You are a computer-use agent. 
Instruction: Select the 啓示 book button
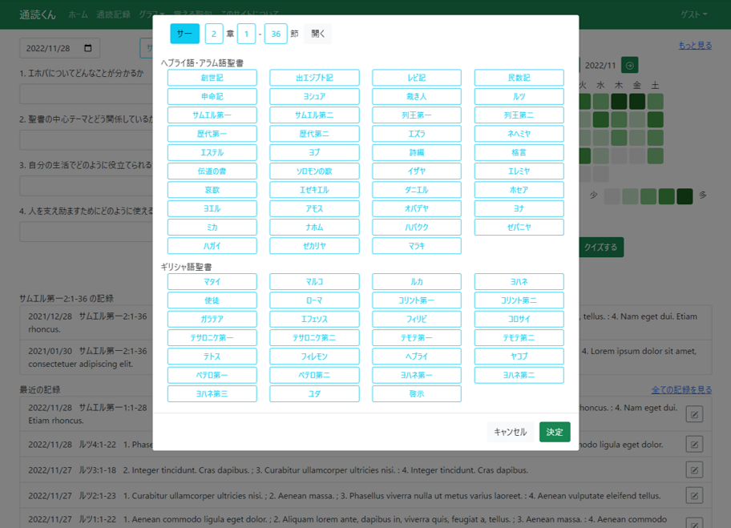[x=417, y=393]
